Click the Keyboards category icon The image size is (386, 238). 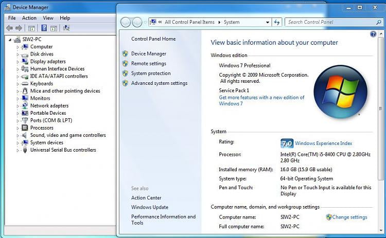click(x=25, y=84)
